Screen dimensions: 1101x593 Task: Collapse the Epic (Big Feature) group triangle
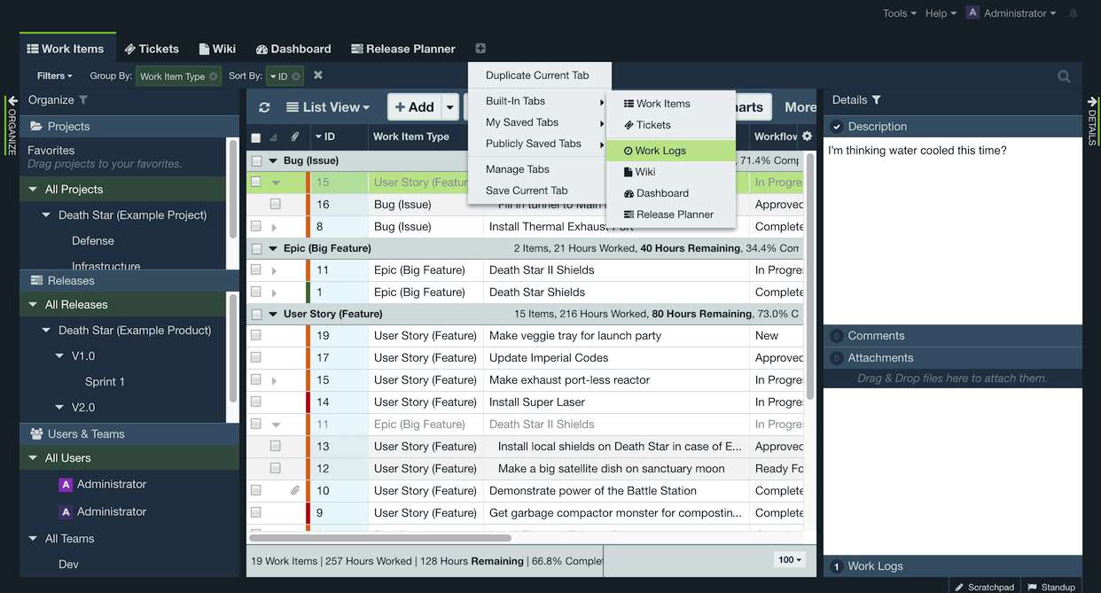click(274, 249)
